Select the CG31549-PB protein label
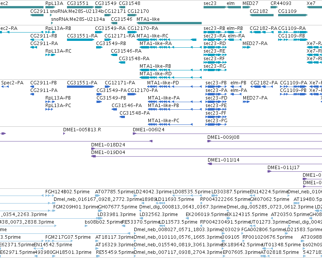The width and height of the screenshot is (322, 258). 111,98
